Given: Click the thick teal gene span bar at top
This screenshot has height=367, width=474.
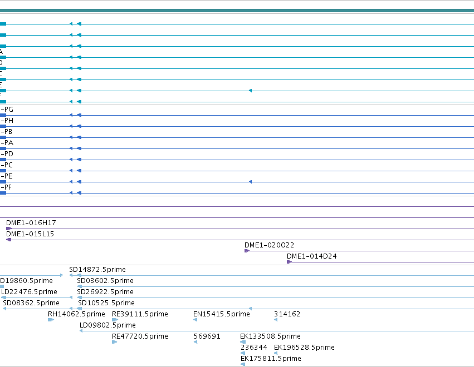Looking at the screenshot, I should [x=237, y=11].
